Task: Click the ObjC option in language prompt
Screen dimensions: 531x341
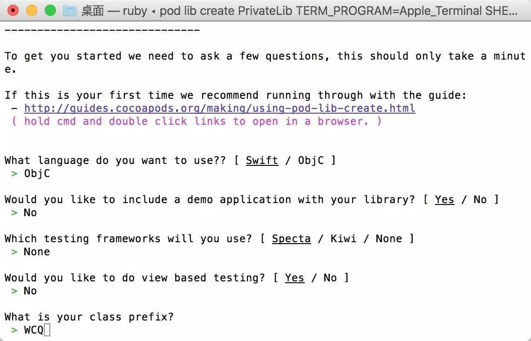Action: click(x=311, y=160)
